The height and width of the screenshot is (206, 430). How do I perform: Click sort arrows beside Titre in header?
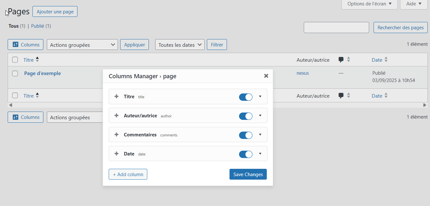37,59
